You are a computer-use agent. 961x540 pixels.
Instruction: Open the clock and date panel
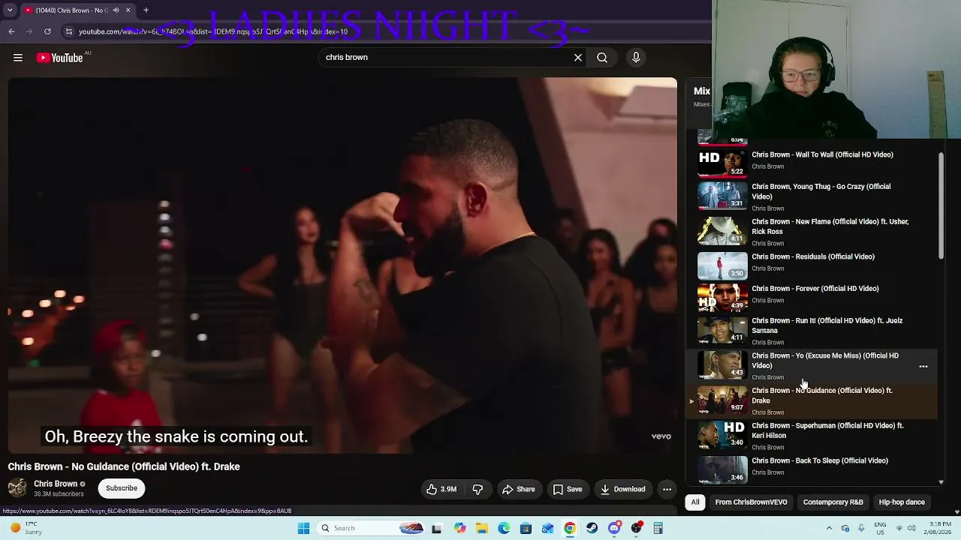tap(938, 529)
